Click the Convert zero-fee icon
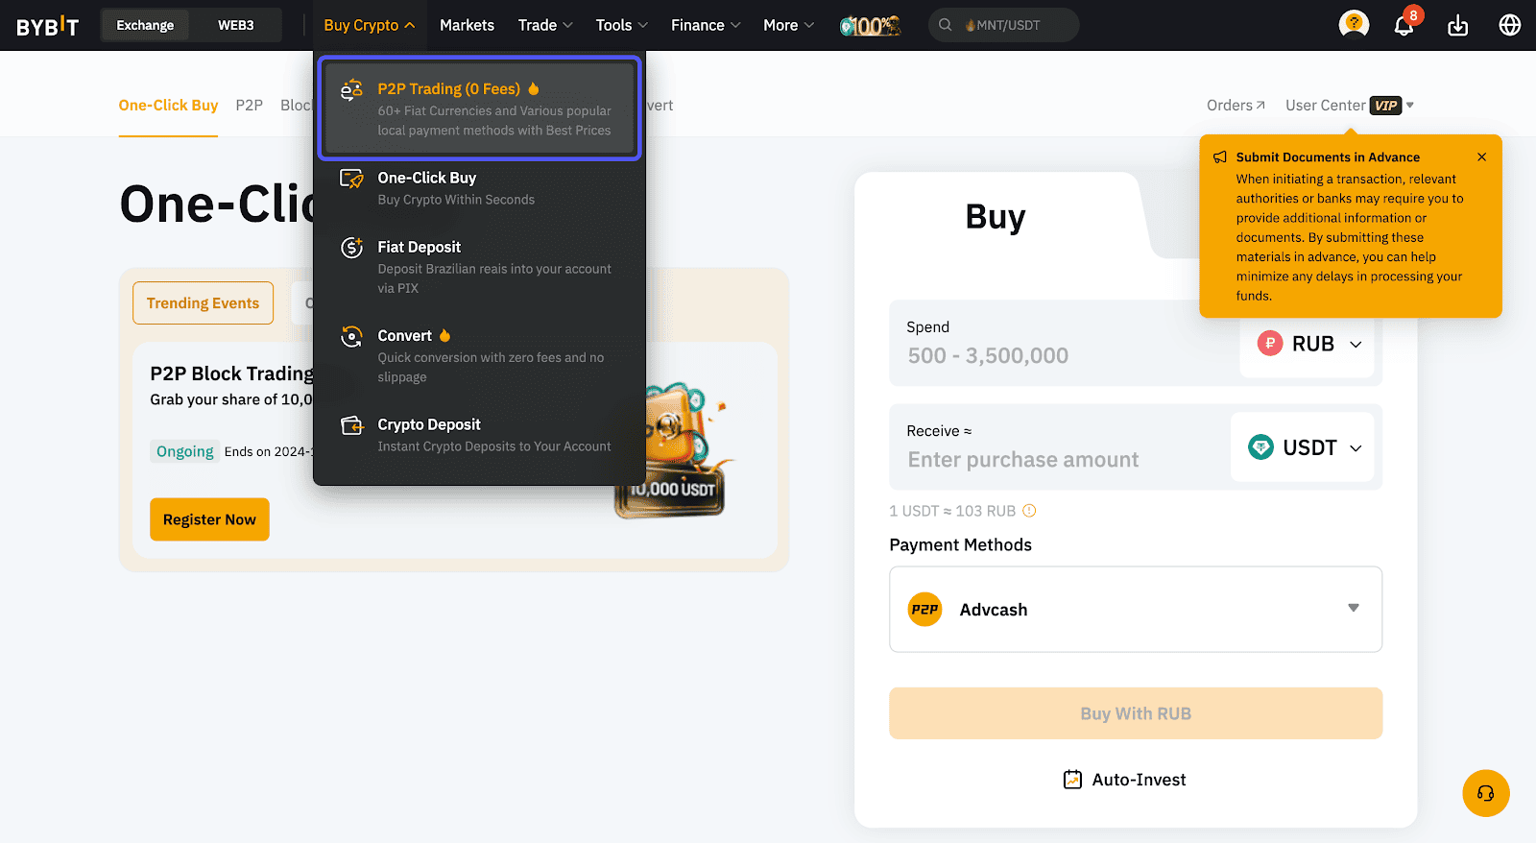The height and width of the screenshot is (843, 1536). (351, 335)
